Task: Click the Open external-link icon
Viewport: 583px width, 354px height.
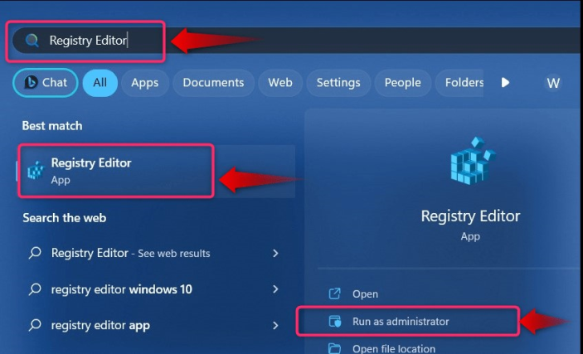Action: [335, 293]
